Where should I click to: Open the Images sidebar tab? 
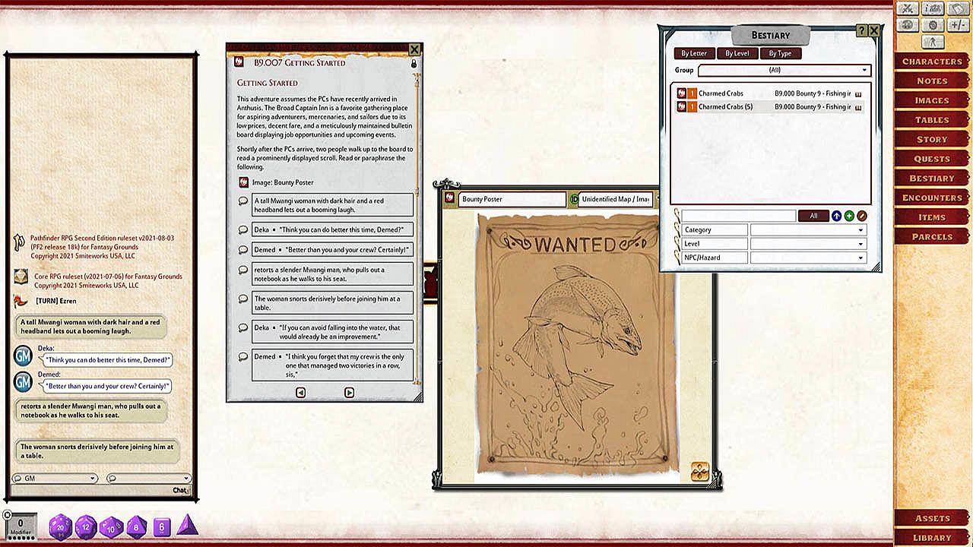(932, 100)
